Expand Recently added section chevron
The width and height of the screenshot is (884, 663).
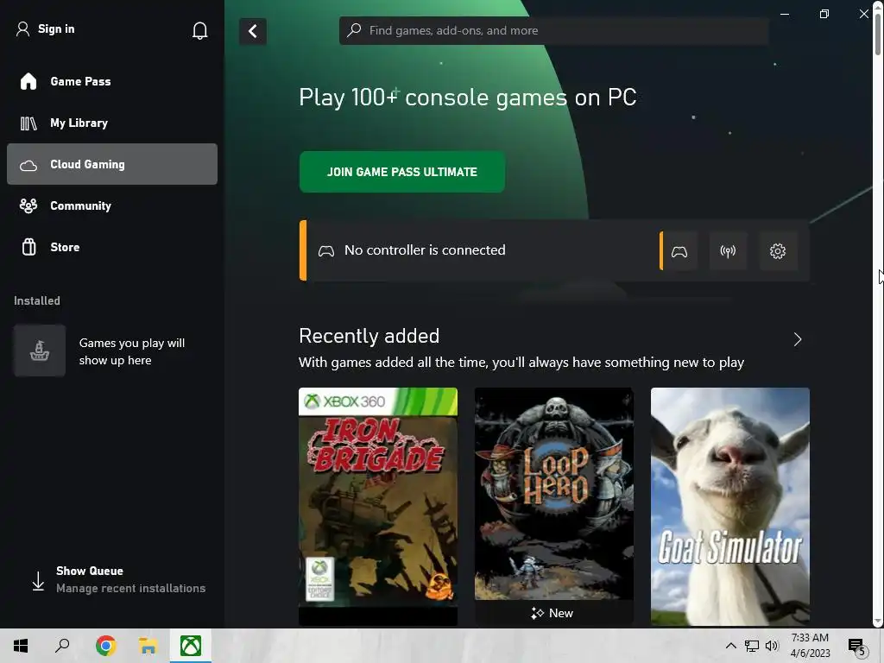tap(797, 339)
